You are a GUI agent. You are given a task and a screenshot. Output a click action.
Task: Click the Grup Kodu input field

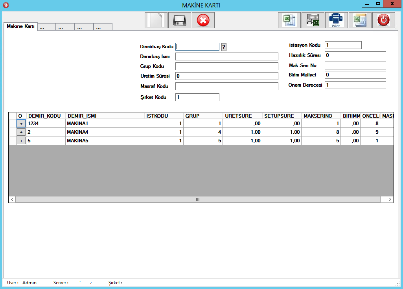pos(226,66)
